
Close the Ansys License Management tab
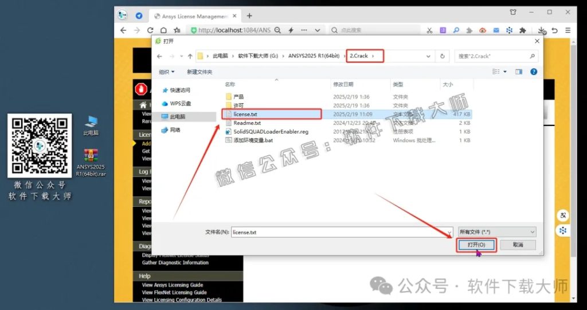coord(234,16)
